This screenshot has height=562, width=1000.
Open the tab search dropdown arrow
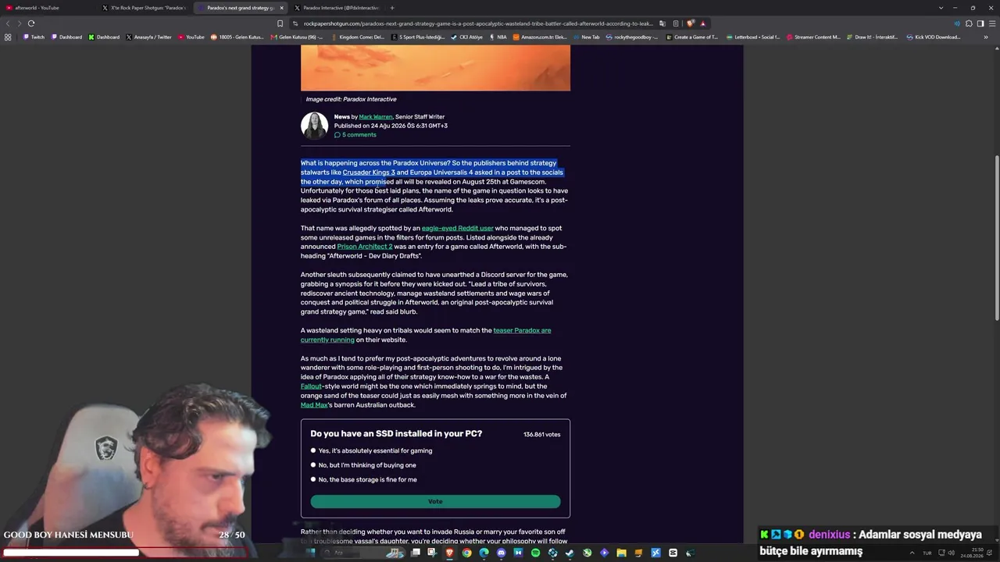pos(941,8)
